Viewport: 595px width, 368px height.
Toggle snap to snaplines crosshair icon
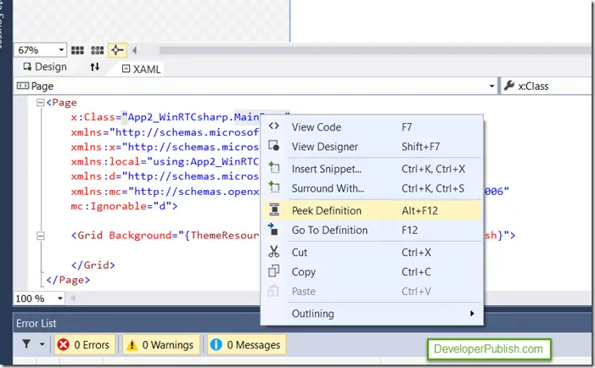pos(117,50)
